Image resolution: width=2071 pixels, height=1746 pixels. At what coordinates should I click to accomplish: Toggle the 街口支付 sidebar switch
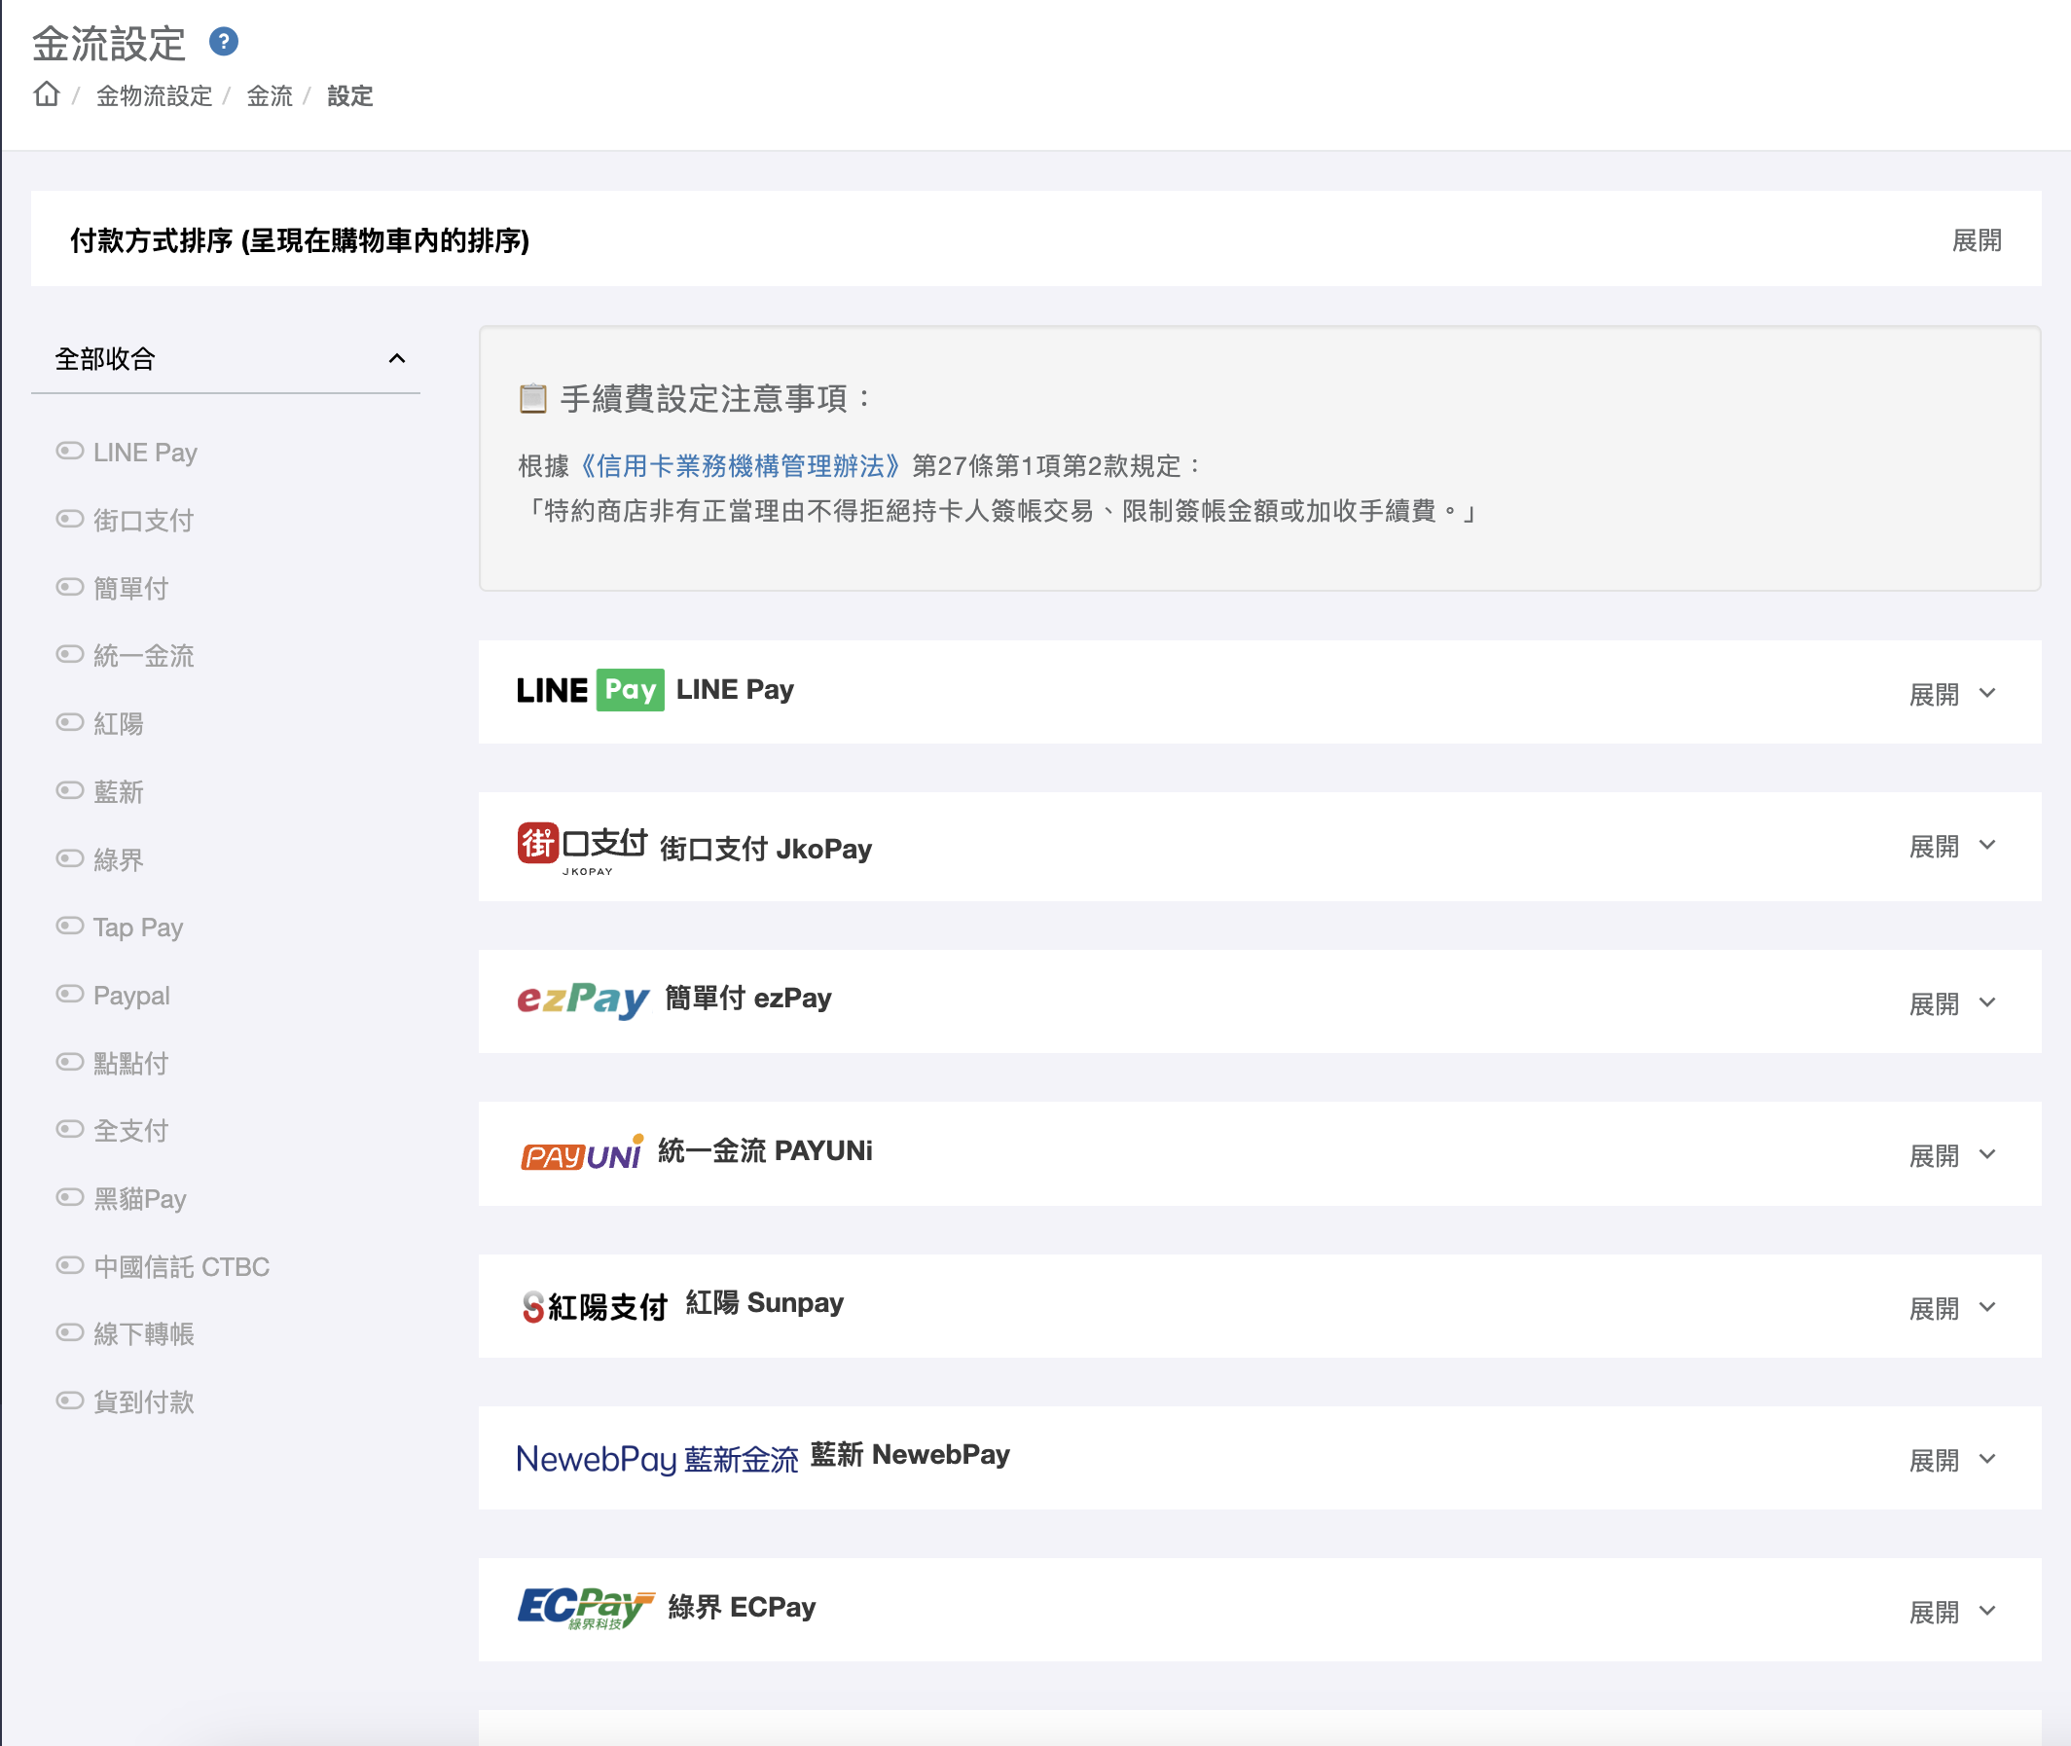[x=69, y=520]
